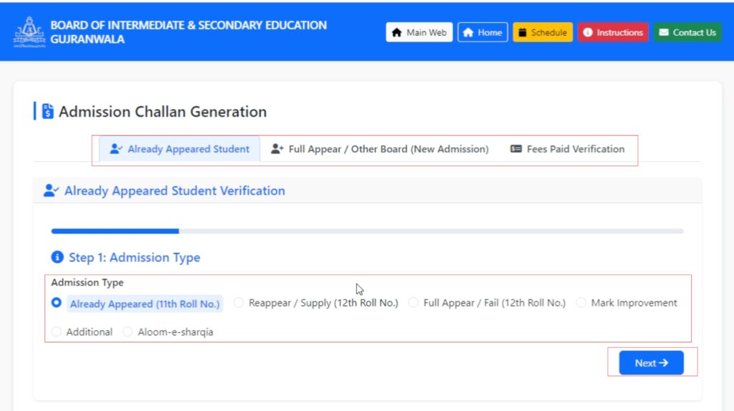Select Full Appear / Fail (12th Roll No.)
Viewport: 734px width, 411px height.
click(x=414, y=303)
